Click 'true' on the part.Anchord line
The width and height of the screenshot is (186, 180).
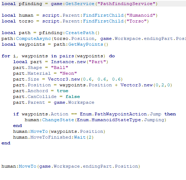coord(62,91)
